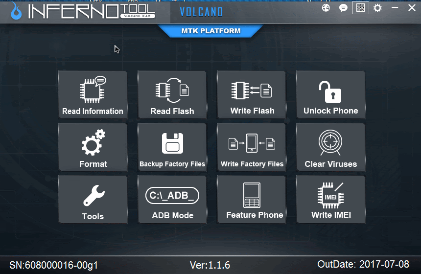This screenshot has height=274, width=421.
Task: Open the Unlock Phone tile
Action: tap(331, 95)
